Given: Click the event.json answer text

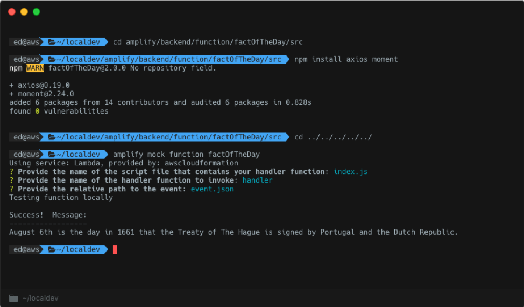Looking at the screenshot, I should click(212, 189).
